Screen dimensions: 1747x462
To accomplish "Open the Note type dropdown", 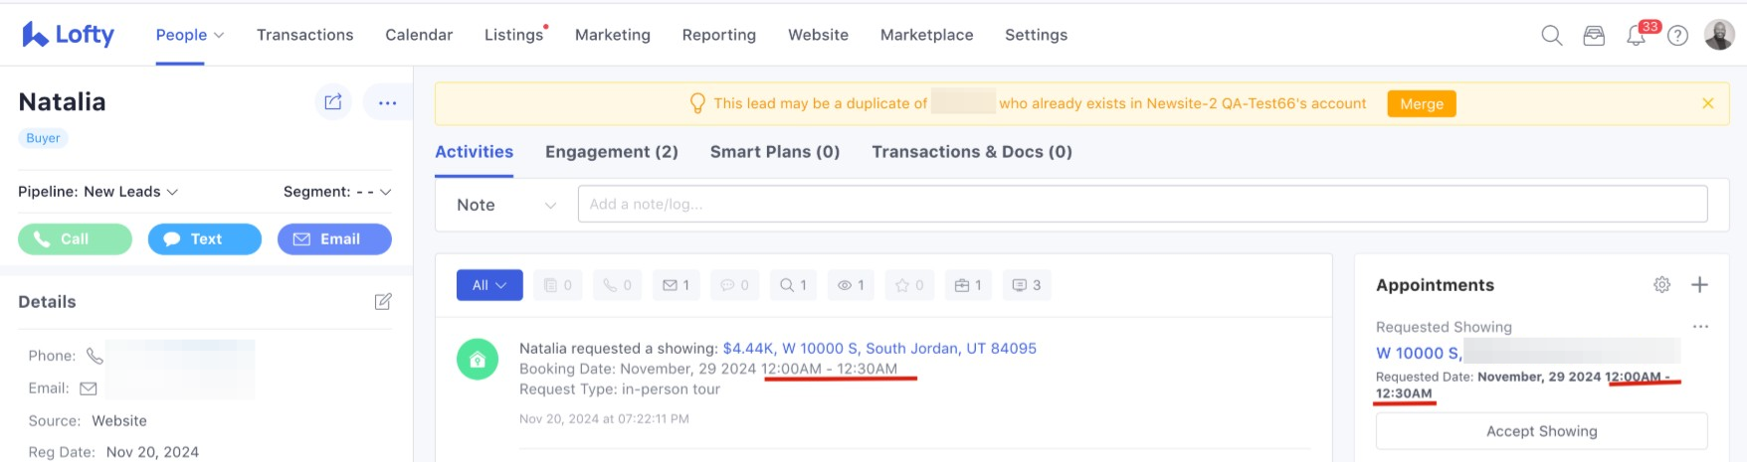I will [505, 205].
